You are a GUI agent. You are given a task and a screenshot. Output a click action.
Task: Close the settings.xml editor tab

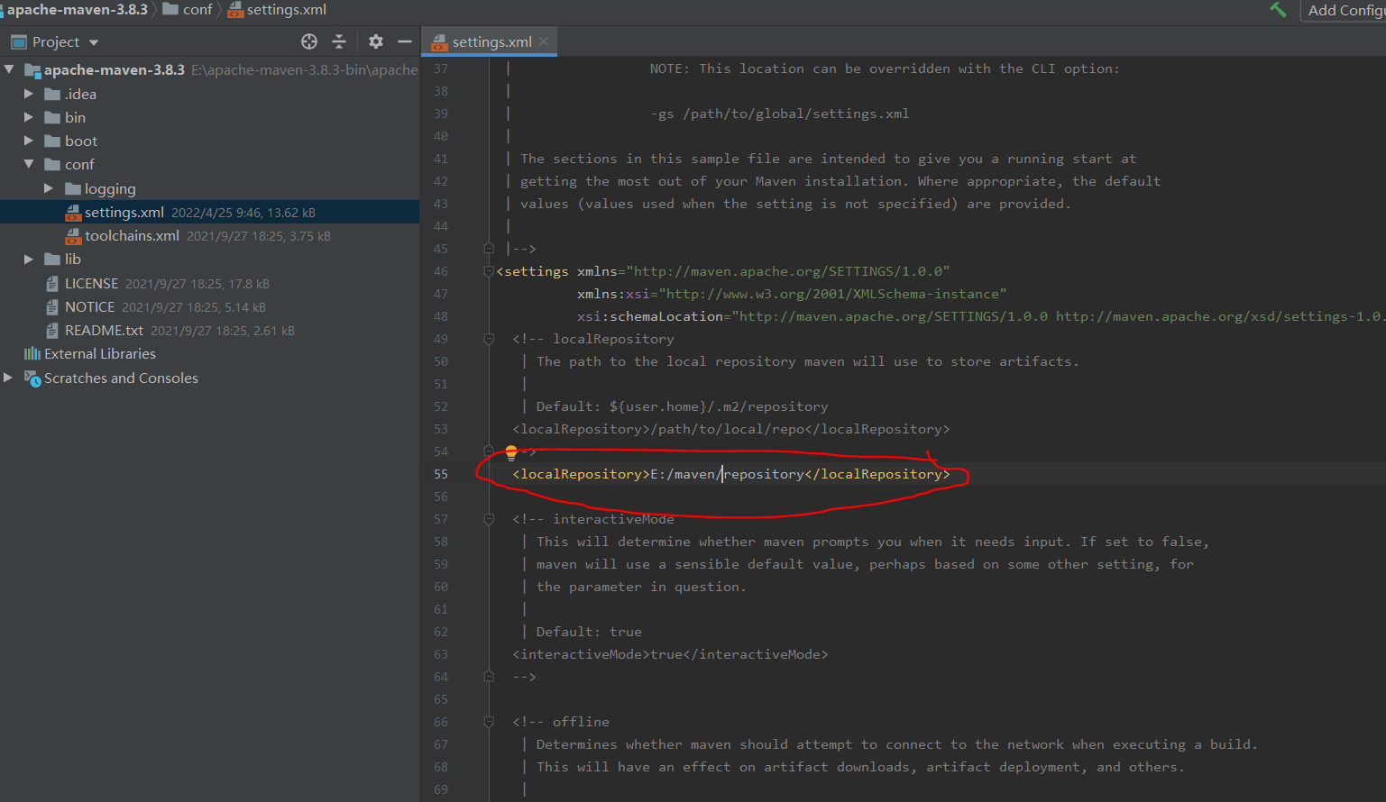pos(544,41)
